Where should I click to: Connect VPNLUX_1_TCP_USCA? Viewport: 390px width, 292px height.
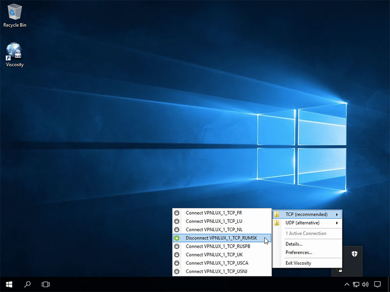pyautogui.click(x=222, y=263)
